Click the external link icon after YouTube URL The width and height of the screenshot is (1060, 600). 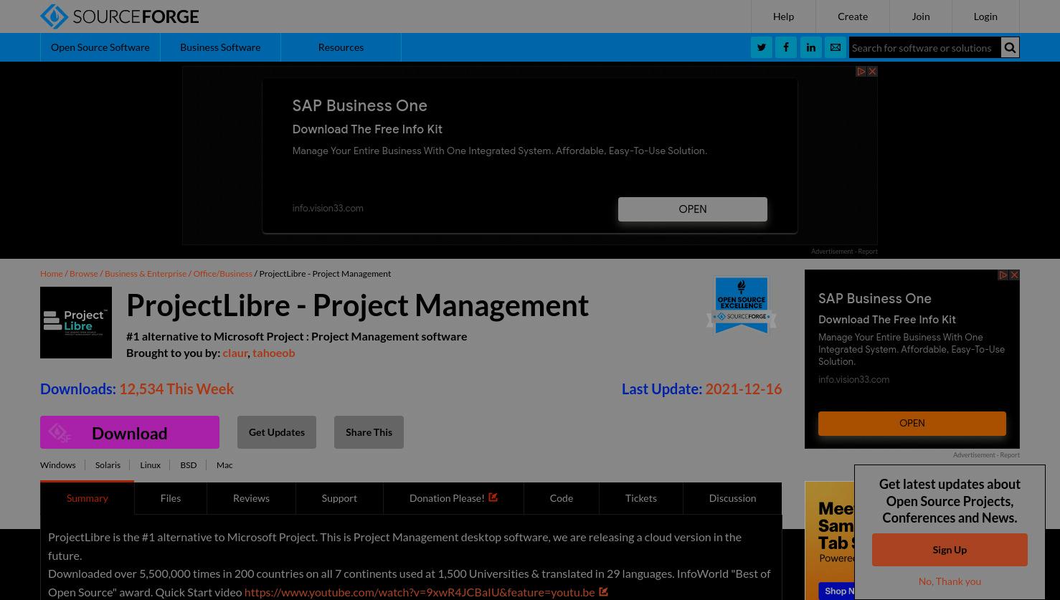point(603,591)
